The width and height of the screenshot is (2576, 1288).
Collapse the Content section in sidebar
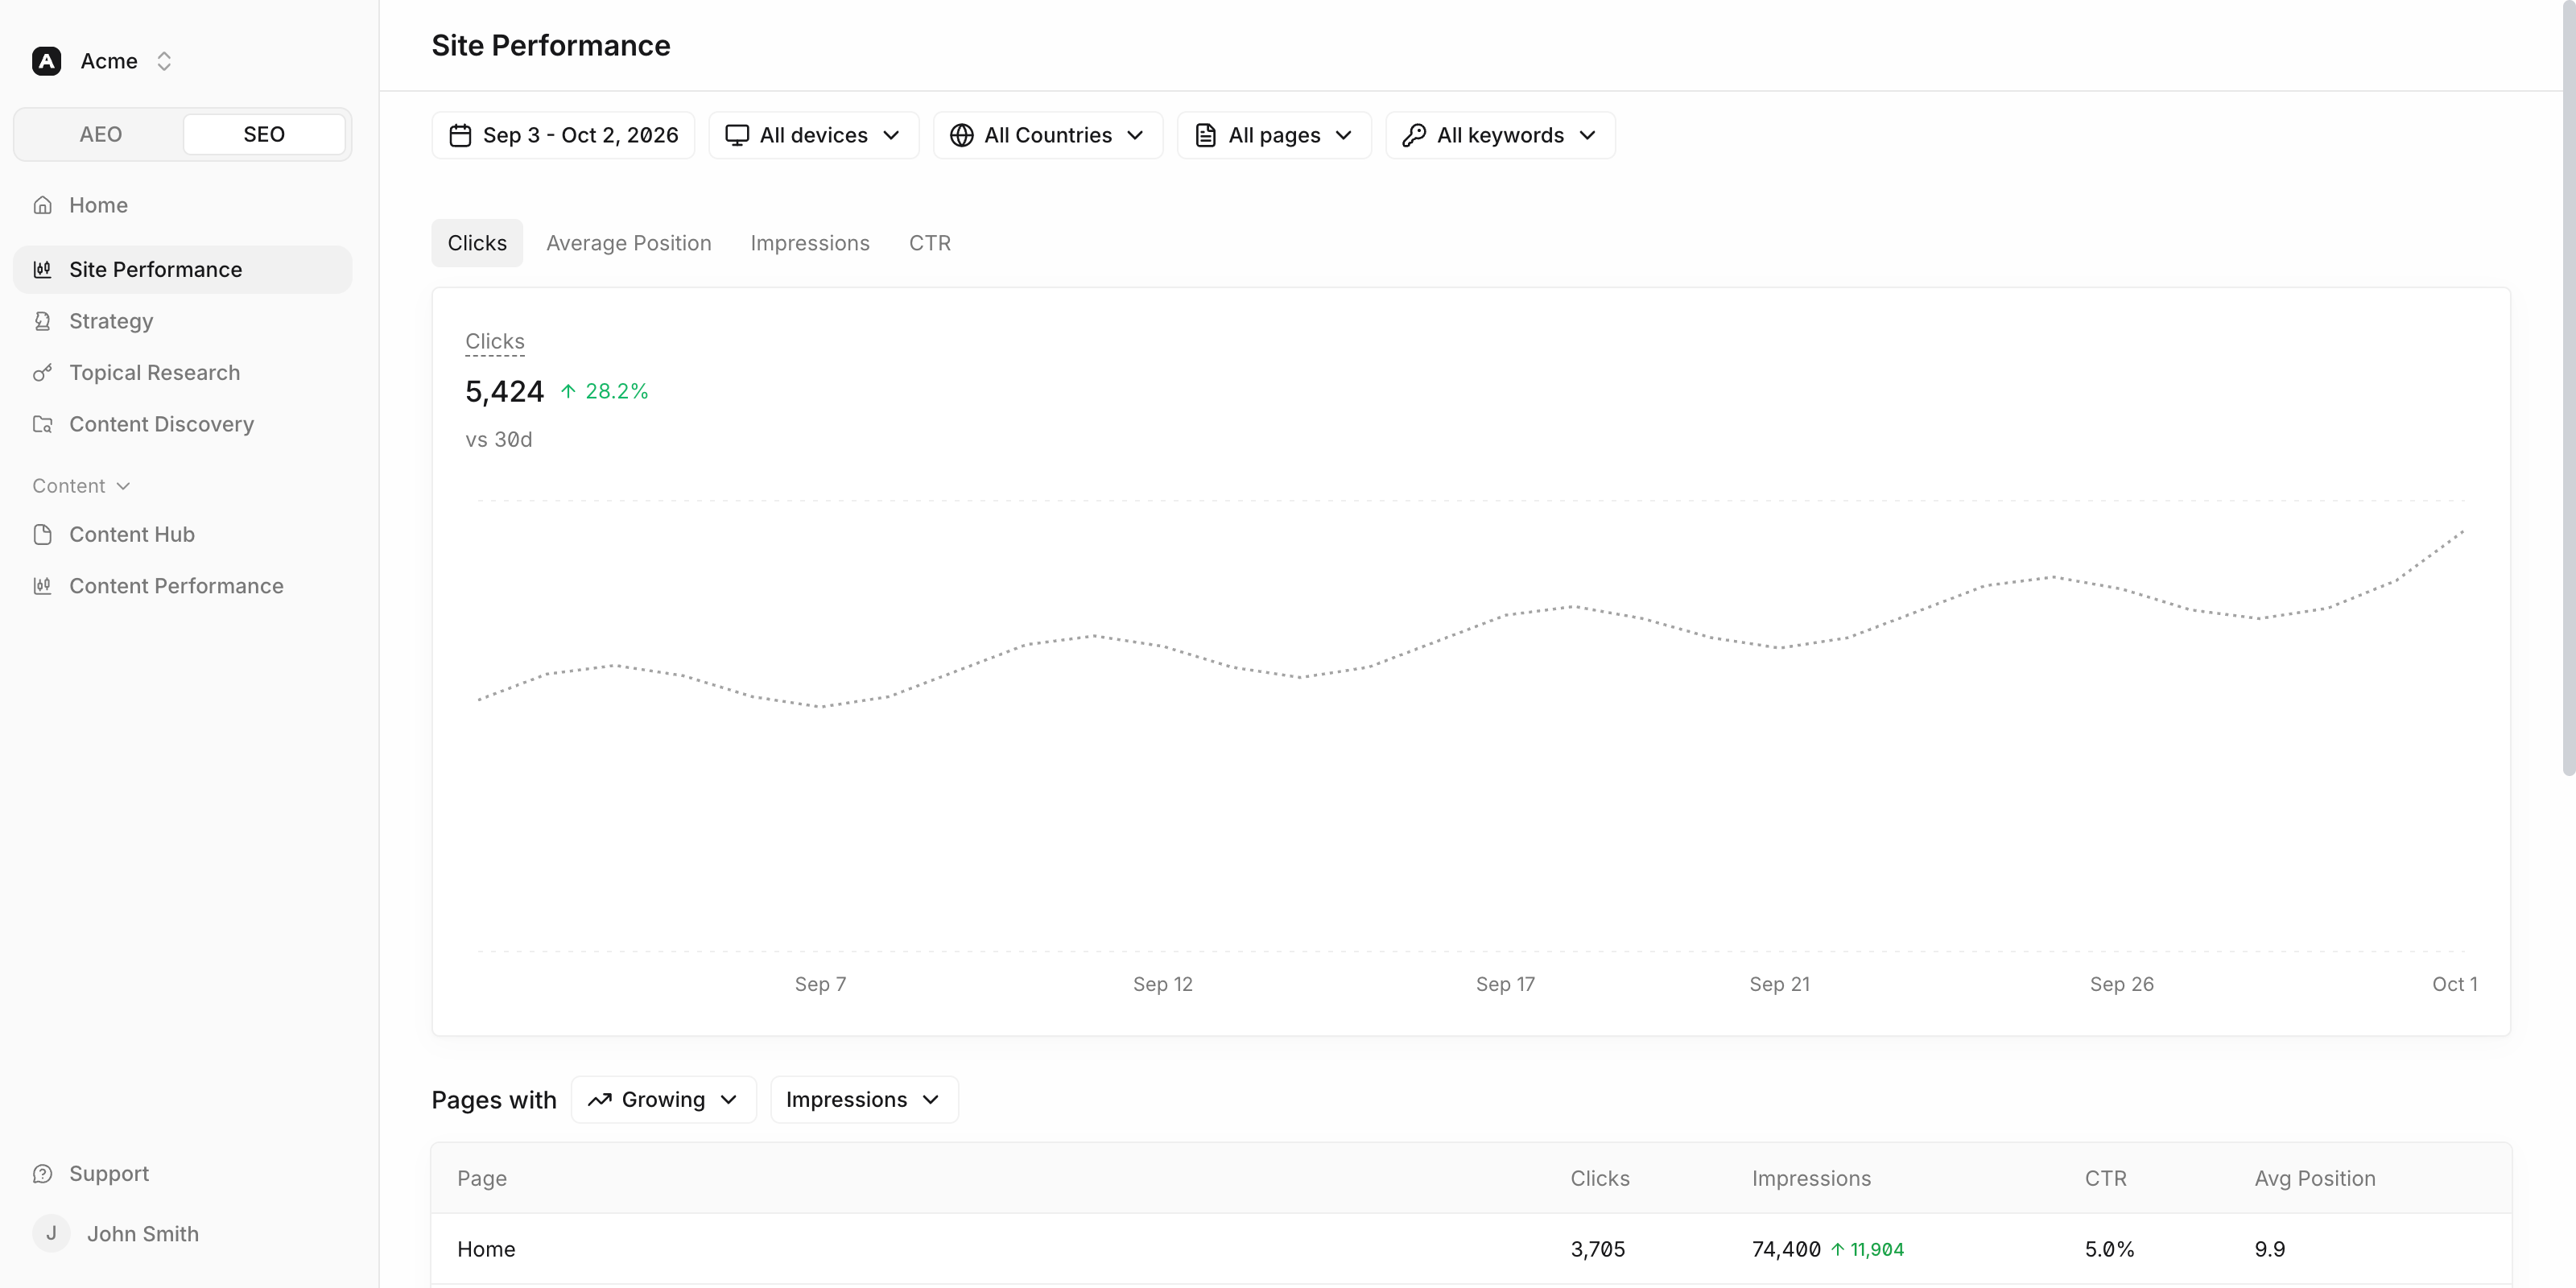click(81, 486)
